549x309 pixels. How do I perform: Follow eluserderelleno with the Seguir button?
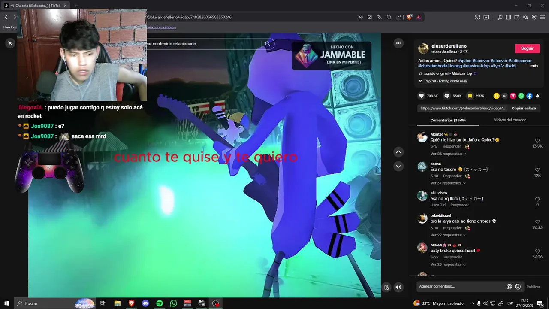(x=527, y=48)
